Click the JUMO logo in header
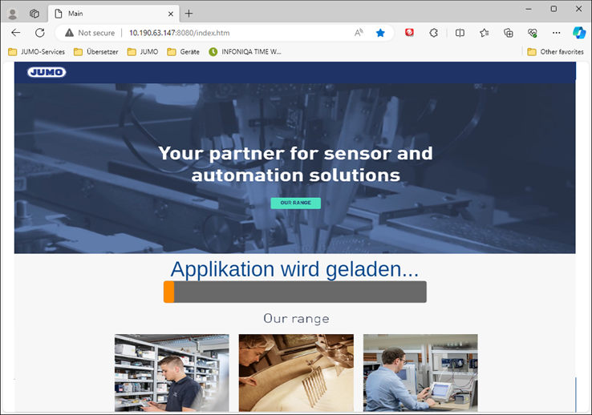This screenshot has height=415, width=592. tap(47, 72)
